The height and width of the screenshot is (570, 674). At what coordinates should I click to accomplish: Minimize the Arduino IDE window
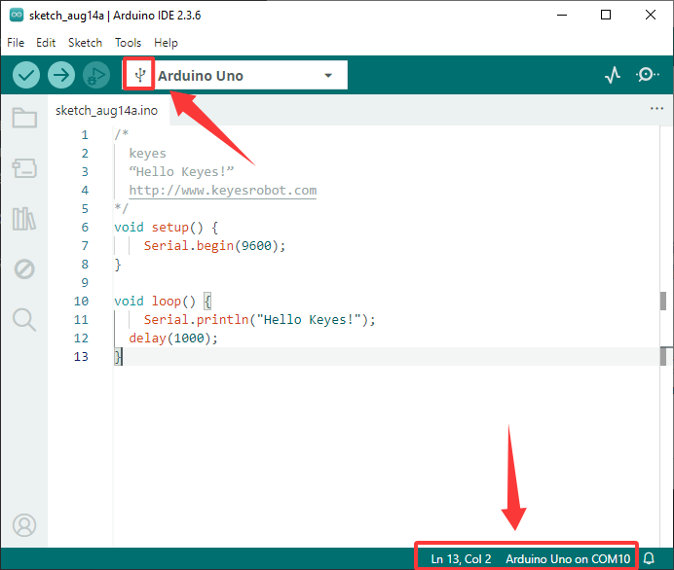click(562, 15)
